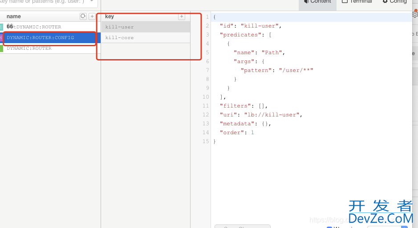Click the "metadata": {} line
This screenshot has width=418, height=228.
pos(245,124)
